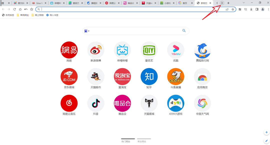
Task: Open the 网易云音乐 shortcut icon
Action: point(69,103)
